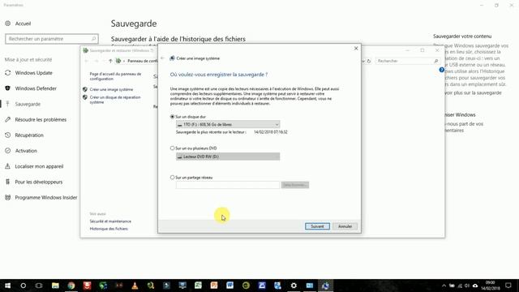The image size is (519, 292).
Task: Close the 'Créer une image système' dialog
Action: (x=356, y=49)
